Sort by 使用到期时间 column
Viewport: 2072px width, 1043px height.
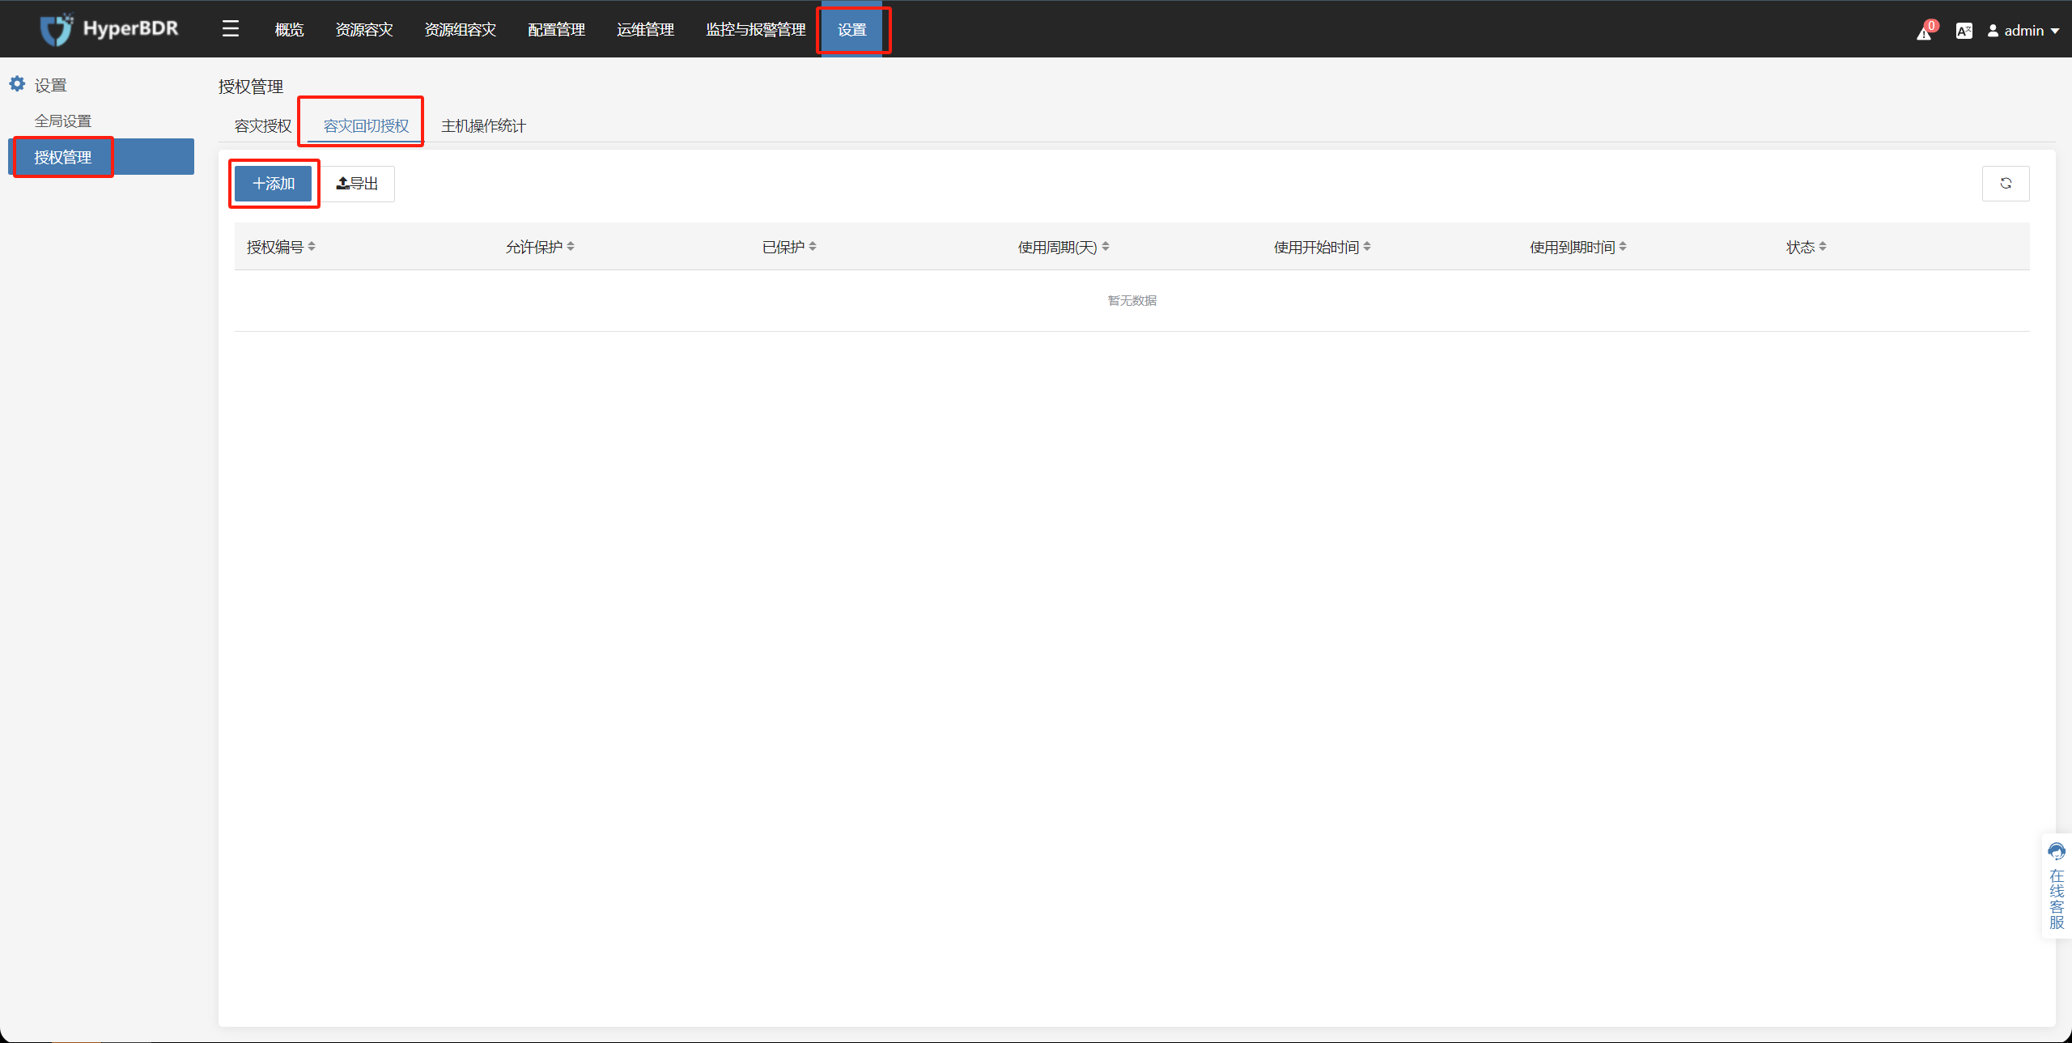point(1623,247)
